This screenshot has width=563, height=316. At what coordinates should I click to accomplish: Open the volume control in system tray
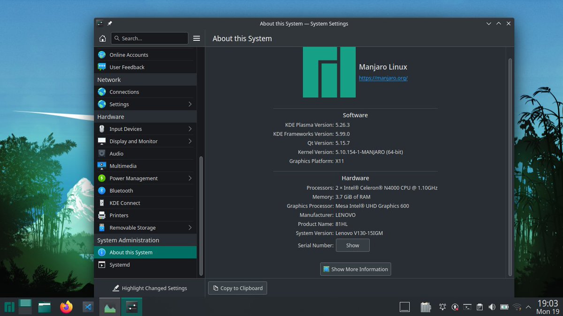point(492,308)
